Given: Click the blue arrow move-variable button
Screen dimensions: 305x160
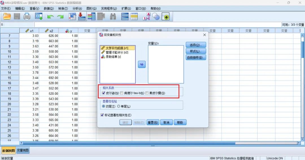Looking at the screenshot, I should (141, 64).
